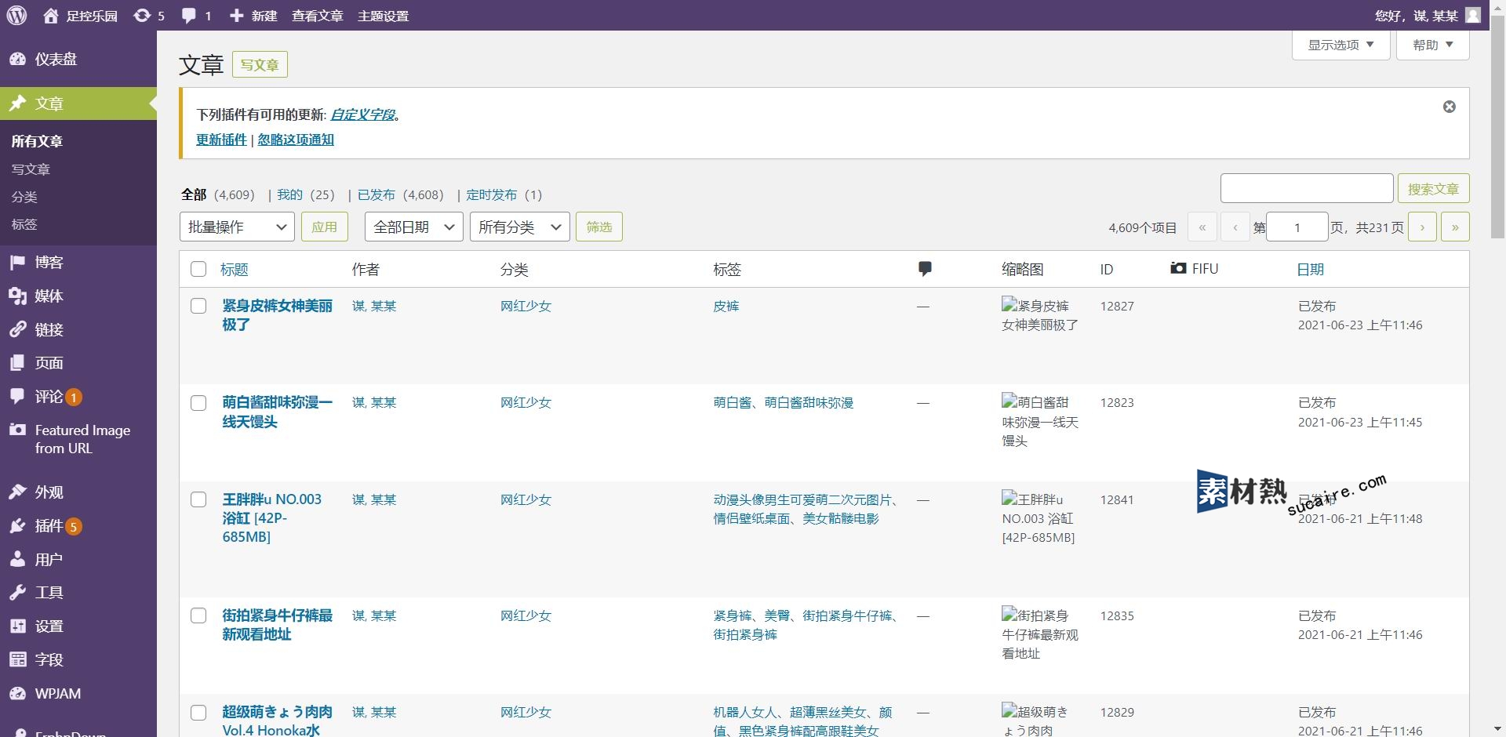Click the 写文章 button next to the title
This screenshot has width=1506, height=737.
(x=260, y=64)
